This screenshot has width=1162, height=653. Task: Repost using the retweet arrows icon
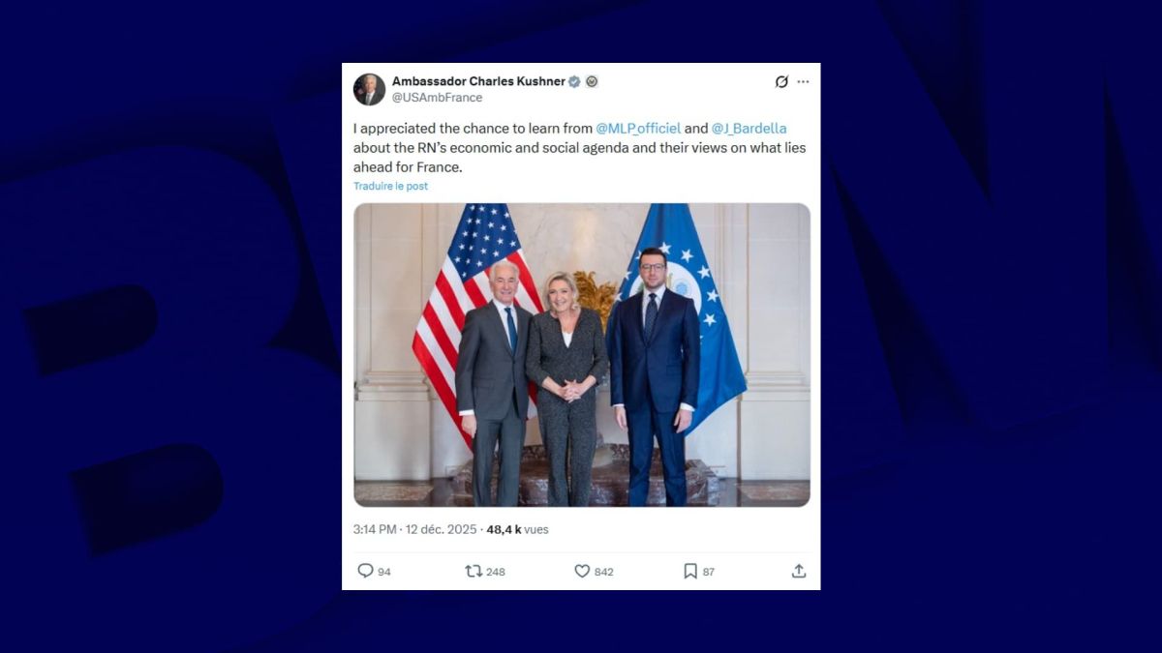[x=474, y=571]
